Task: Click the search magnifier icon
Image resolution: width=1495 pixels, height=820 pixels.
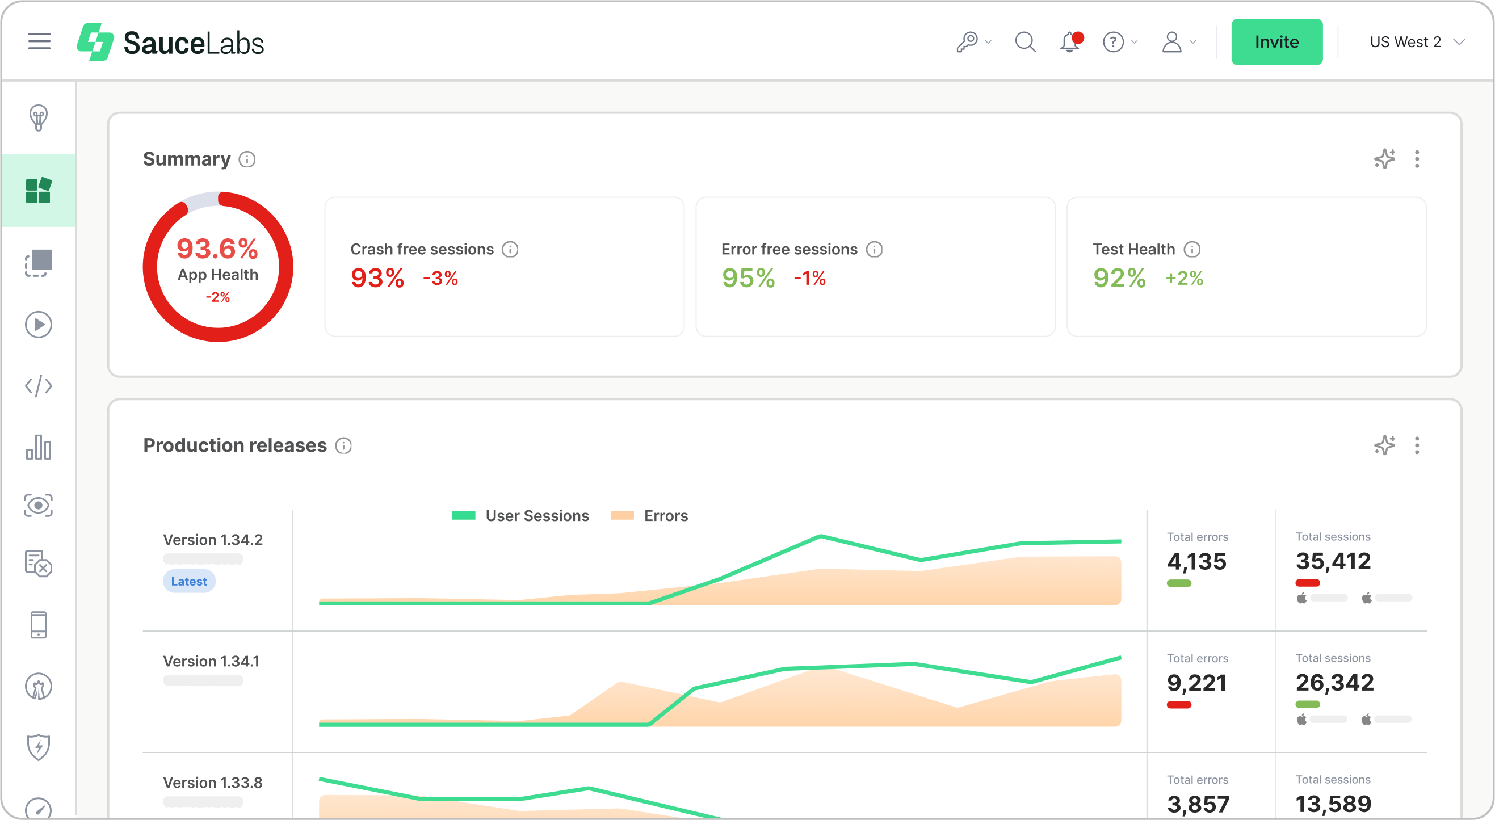Action: (1025, 42)
